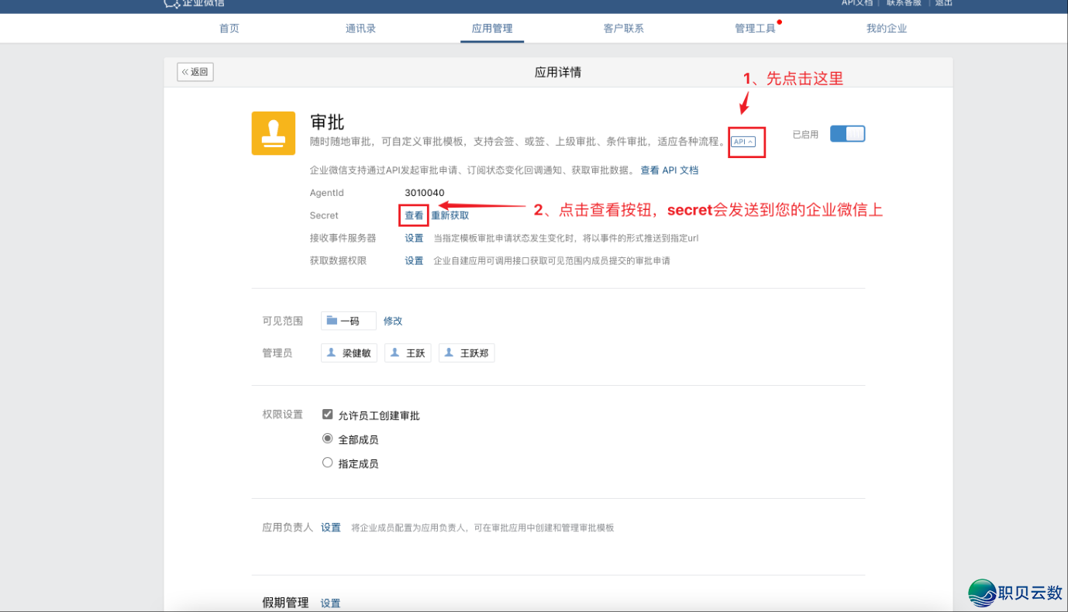Select the 指定成员 radio button
Screen dimensions: 1068x612
tap(328, 462)
